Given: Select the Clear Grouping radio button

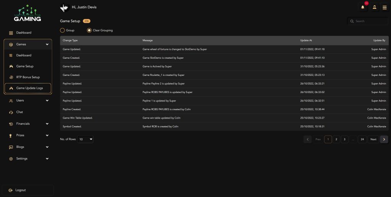Looking at the screenshot, I should point(89,30).
